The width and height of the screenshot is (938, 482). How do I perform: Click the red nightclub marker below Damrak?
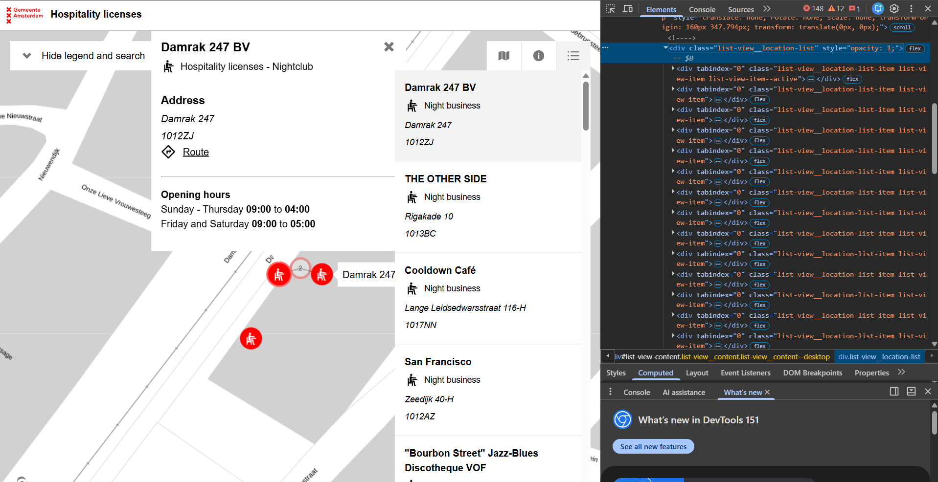click(x=251, y=338)
